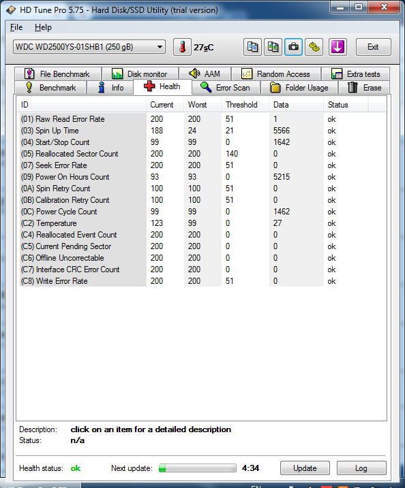Click the Next update progress bar
Viewport: 405px width, 488px height.
point(197,468)
